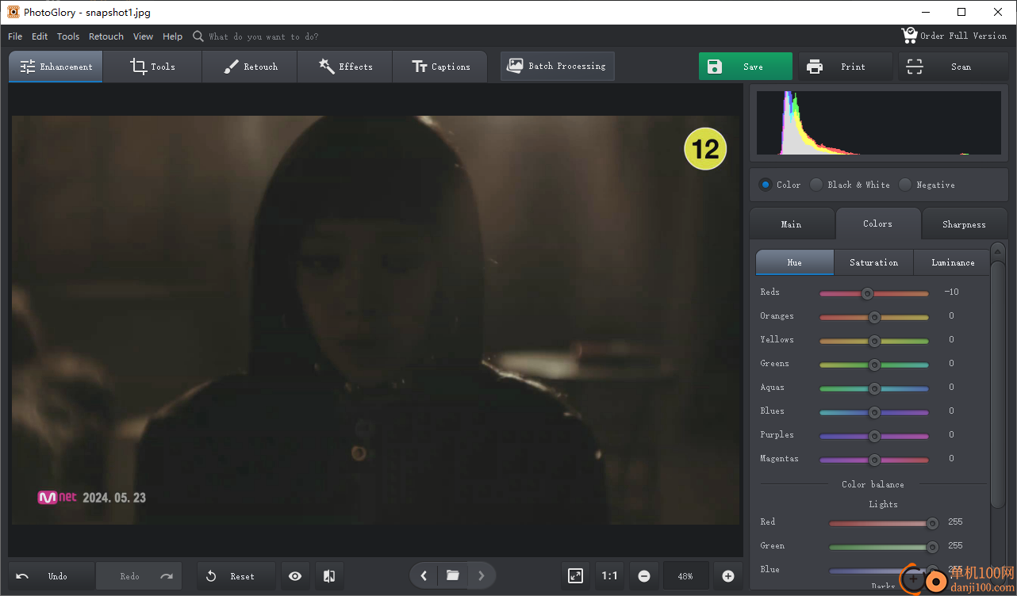Open the Retouch menu in menu bar
This screenshot has width=1017, height=596.
point(106,36)
